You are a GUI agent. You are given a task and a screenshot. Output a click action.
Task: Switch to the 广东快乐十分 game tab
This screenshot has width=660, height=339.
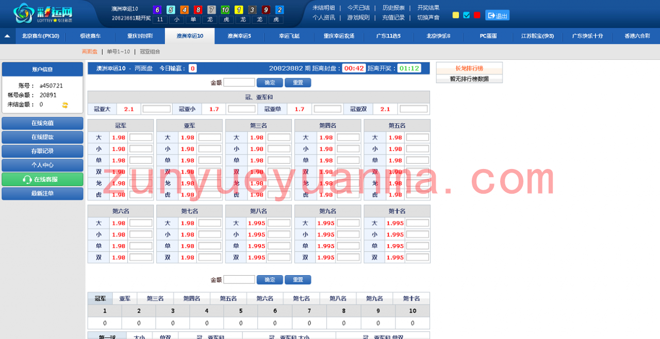[587, 36]
